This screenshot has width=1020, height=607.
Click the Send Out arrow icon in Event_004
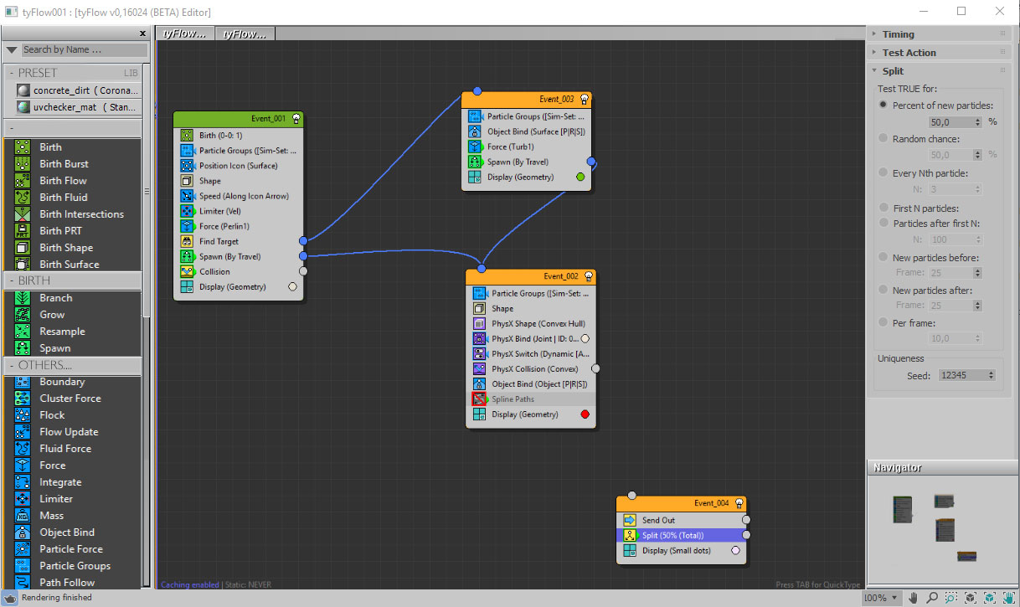coord(630,521)
